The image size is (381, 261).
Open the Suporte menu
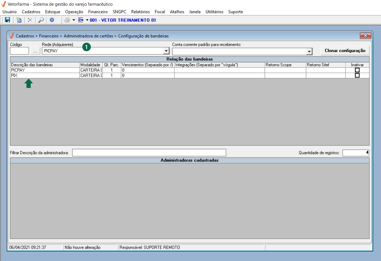coord(236,12)
